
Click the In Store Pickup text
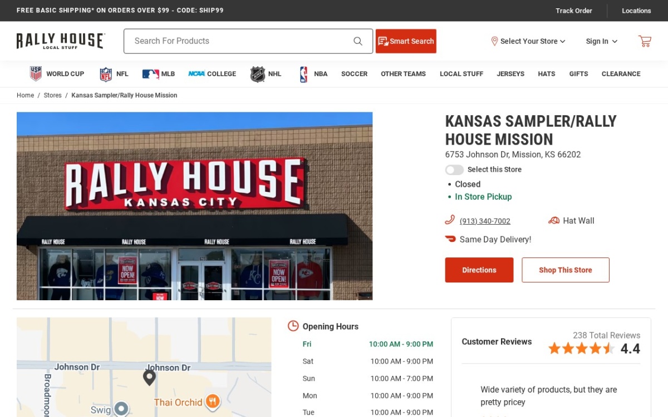pos(483,197)
